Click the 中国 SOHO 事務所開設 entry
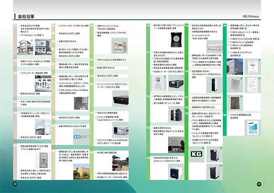Viewport: 274px width, 193px height. click(x=107, y=113)
